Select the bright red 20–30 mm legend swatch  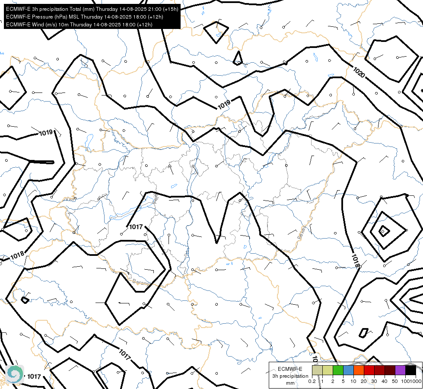369,370
